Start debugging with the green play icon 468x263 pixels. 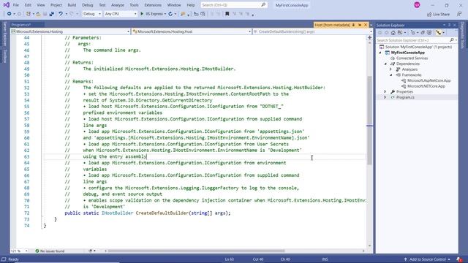coord(142,14)
